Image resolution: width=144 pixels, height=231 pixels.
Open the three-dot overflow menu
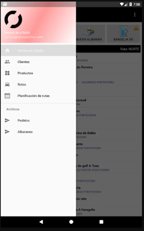click(135, 15)
